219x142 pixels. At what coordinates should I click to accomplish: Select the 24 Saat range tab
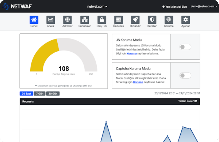(x=26, y=94)
